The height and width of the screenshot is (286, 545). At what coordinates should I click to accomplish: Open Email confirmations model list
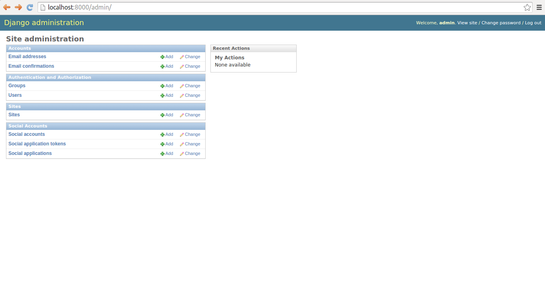(31, 66)
